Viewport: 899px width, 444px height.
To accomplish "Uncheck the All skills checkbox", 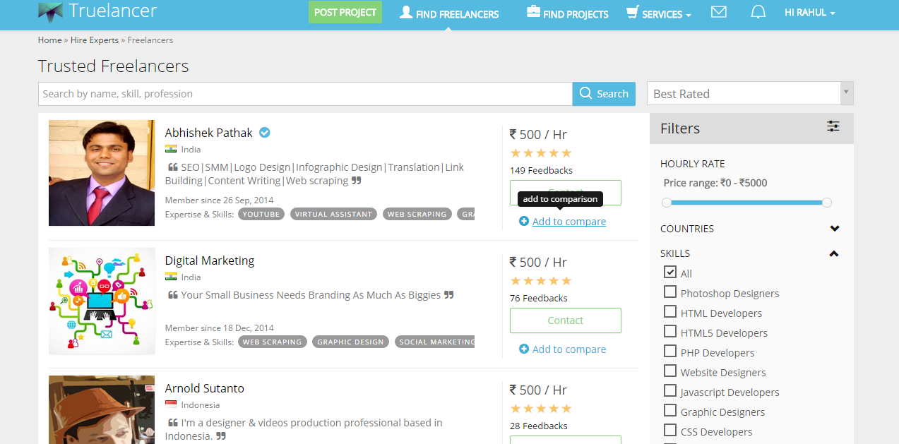I will tap(670, 272).
